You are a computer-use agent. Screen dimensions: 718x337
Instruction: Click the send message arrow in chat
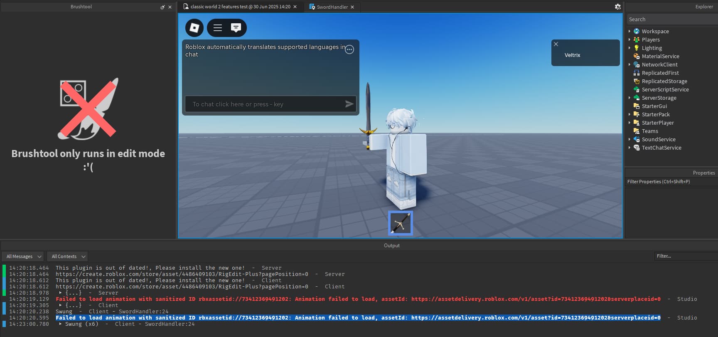coord(349,104)
